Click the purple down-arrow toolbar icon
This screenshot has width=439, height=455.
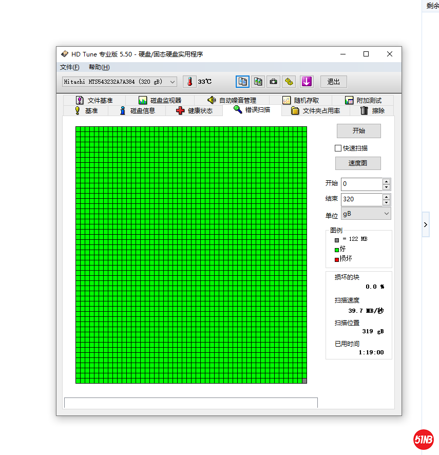[307, 82]
